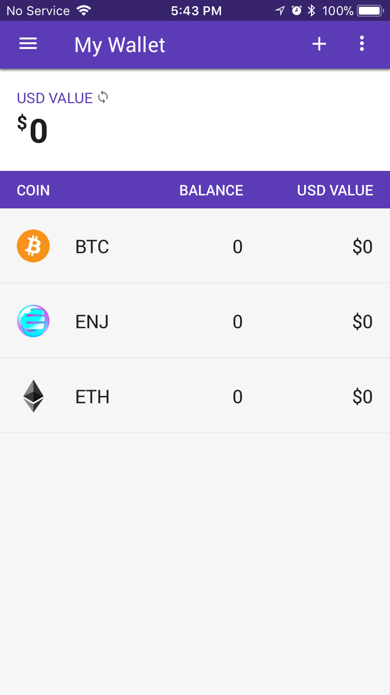Sort by the BALANCE column header

(x=211, y=190)
